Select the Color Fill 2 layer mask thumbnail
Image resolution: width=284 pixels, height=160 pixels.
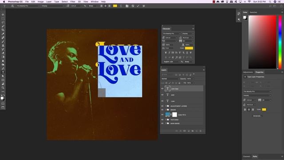click(x=174, y=115)
